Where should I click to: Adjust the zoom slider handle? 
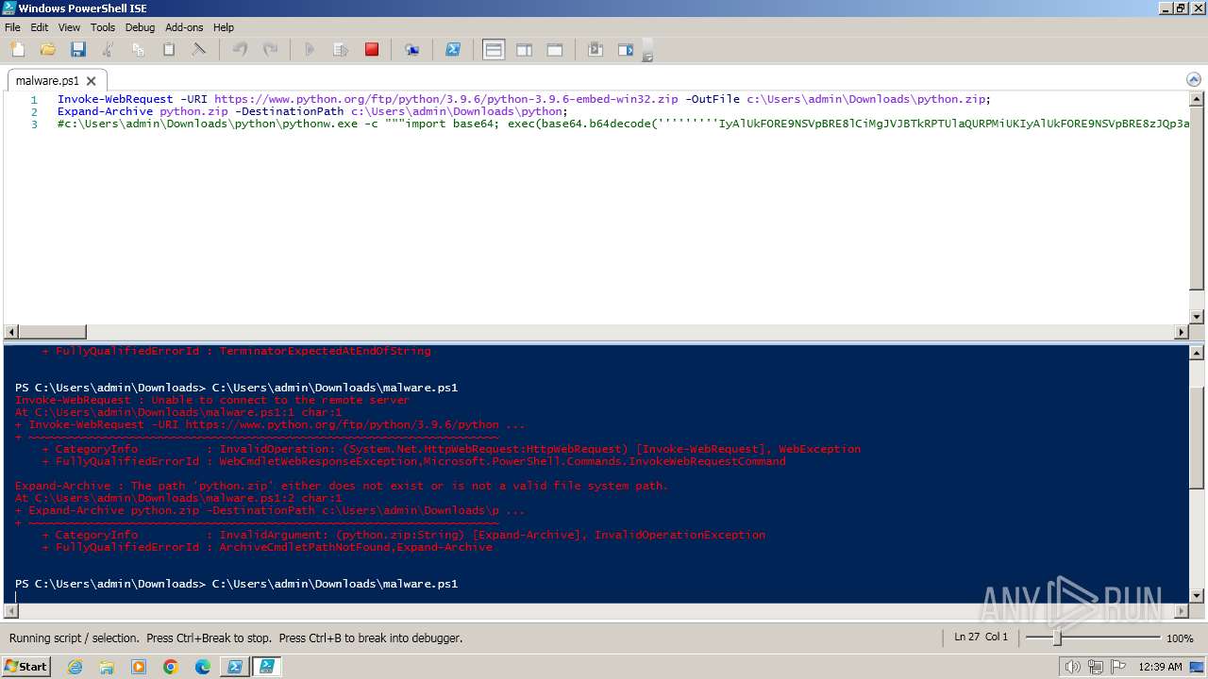pyautogui.click(x=1057, y=638)
